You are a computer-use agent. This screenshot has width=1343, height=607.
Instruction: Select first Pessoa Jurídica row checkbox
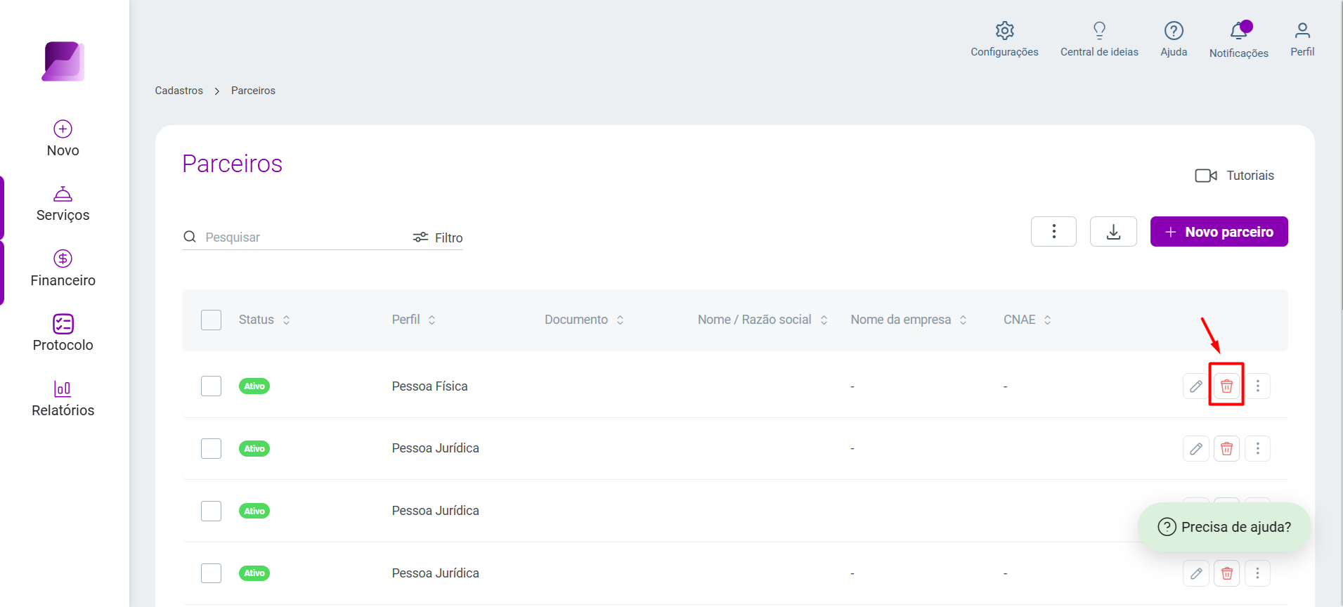click(211, 448)
